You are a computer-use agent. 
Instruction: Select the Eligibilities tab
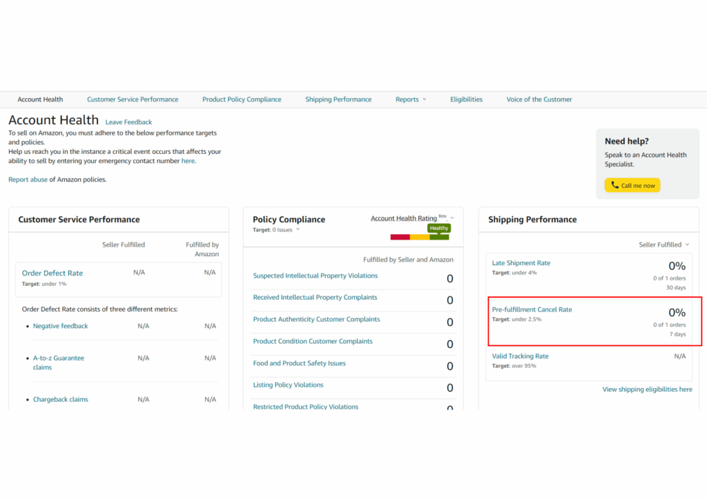466,99
